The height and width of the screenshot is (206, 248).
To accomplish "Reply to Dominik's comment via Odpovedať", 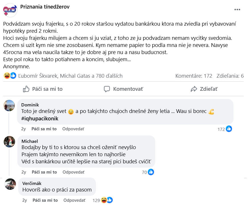I will tap(73, 129).
